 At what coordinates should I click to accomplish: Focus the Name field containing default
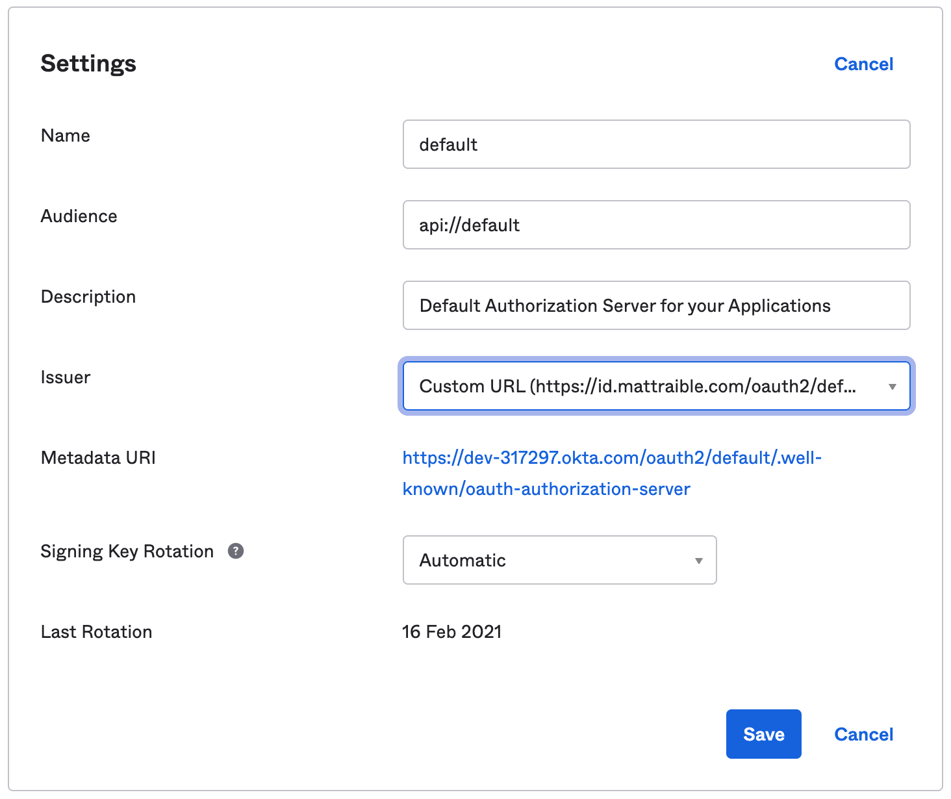coord(656,144)
